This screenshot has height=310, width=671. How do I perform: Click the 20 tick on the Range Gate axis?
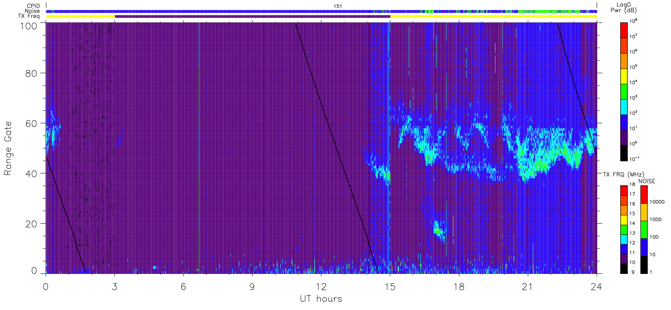point(32,224)
